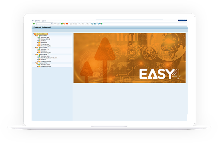The image size is (218, 143).
Task: Click the collapse toolbar chevron before Save
Action: tap(55, 24)
